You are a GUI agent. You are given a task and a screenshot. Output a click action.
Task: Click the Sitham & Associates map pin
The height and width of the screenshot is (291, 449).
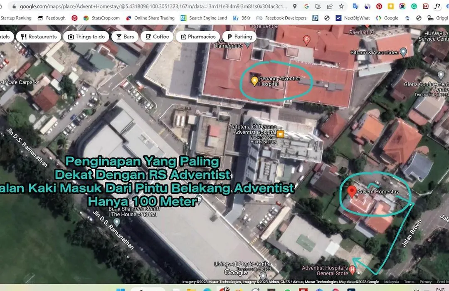point(403,52)
